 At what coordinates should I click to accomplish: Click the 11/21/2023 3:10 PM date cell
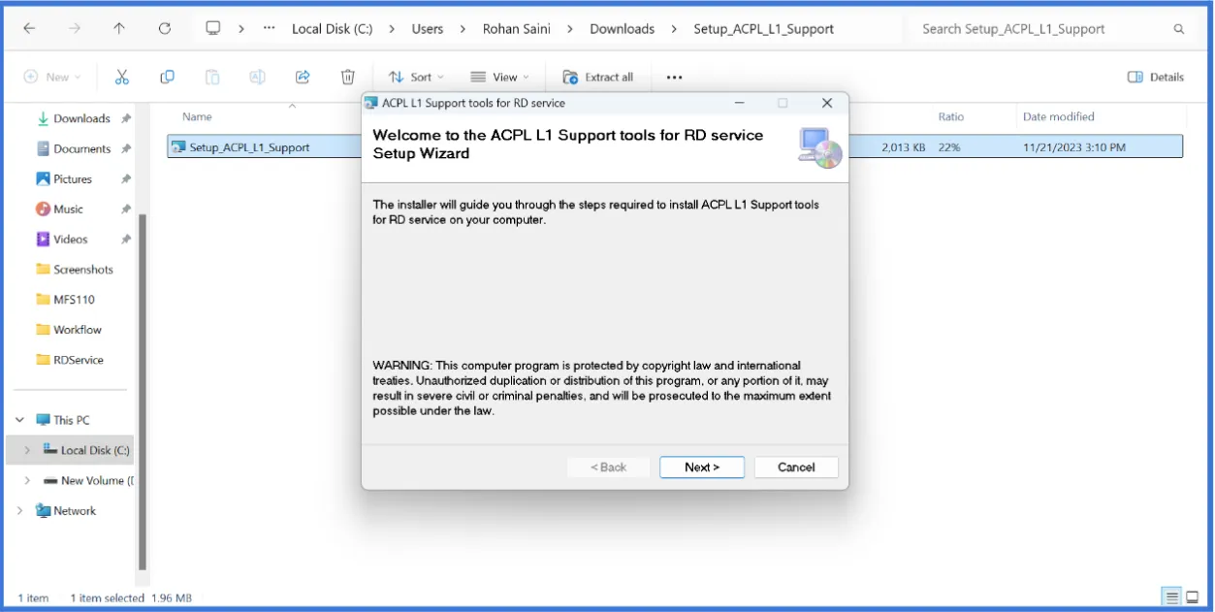1073,147
